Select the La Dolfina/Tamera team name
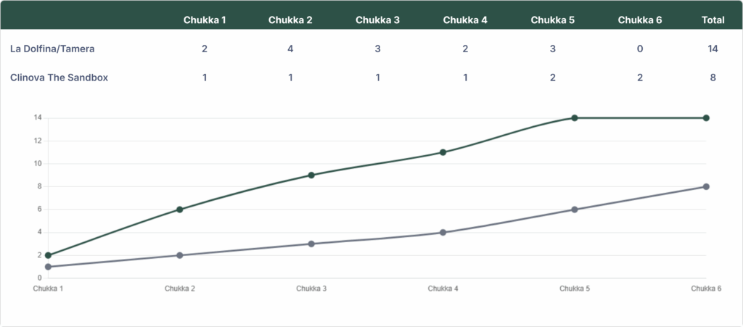 [x=52, y=49]
